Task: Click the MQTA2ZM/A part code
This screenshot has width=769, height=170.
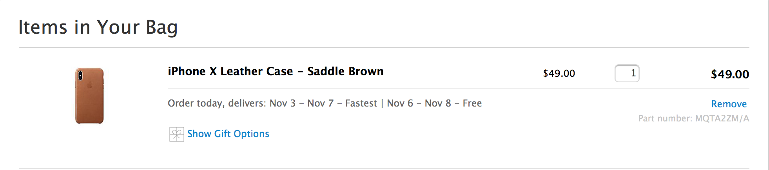Action: [x=722, y=118]
